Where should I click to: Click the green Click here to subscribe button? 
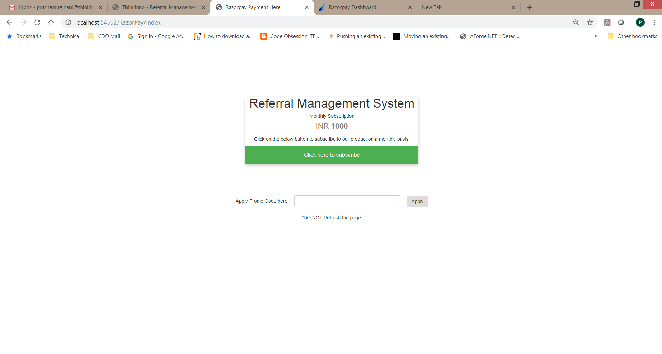click(332, 155)
